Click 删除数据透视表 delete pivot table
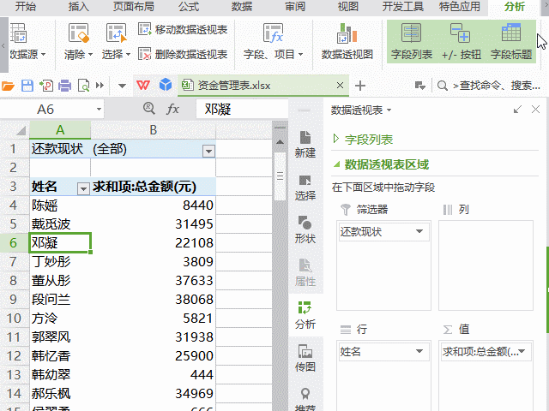This screenshot has height=411, width=549. [183, 54]
